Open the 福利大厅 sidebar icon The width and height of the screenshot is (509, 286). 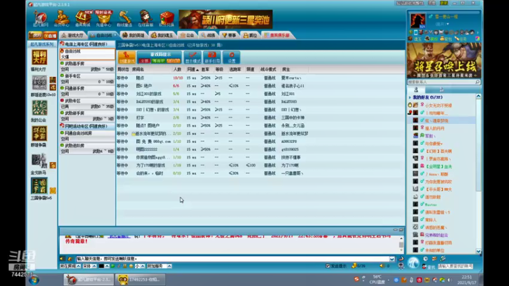point(39,57)
